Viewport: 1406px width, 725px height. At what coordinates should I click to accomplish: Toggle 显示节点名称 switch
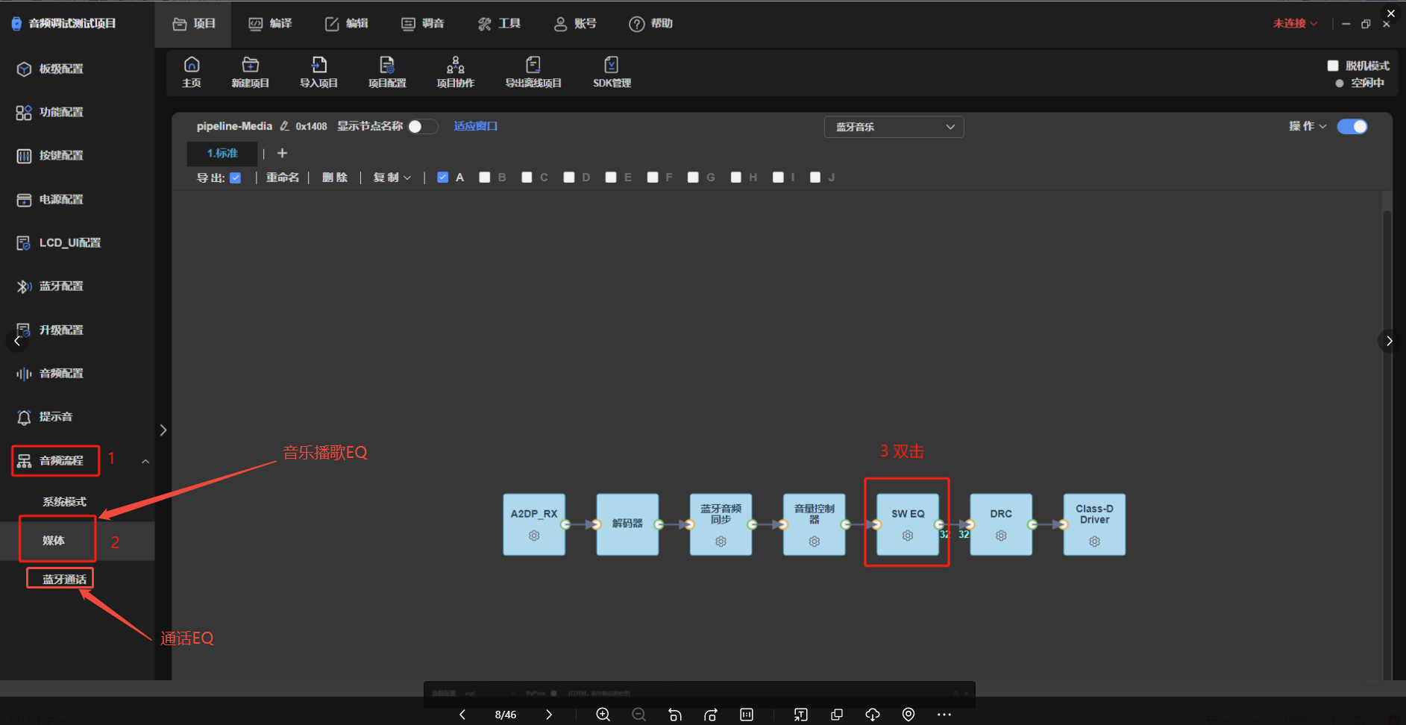(x=423, y=126)
